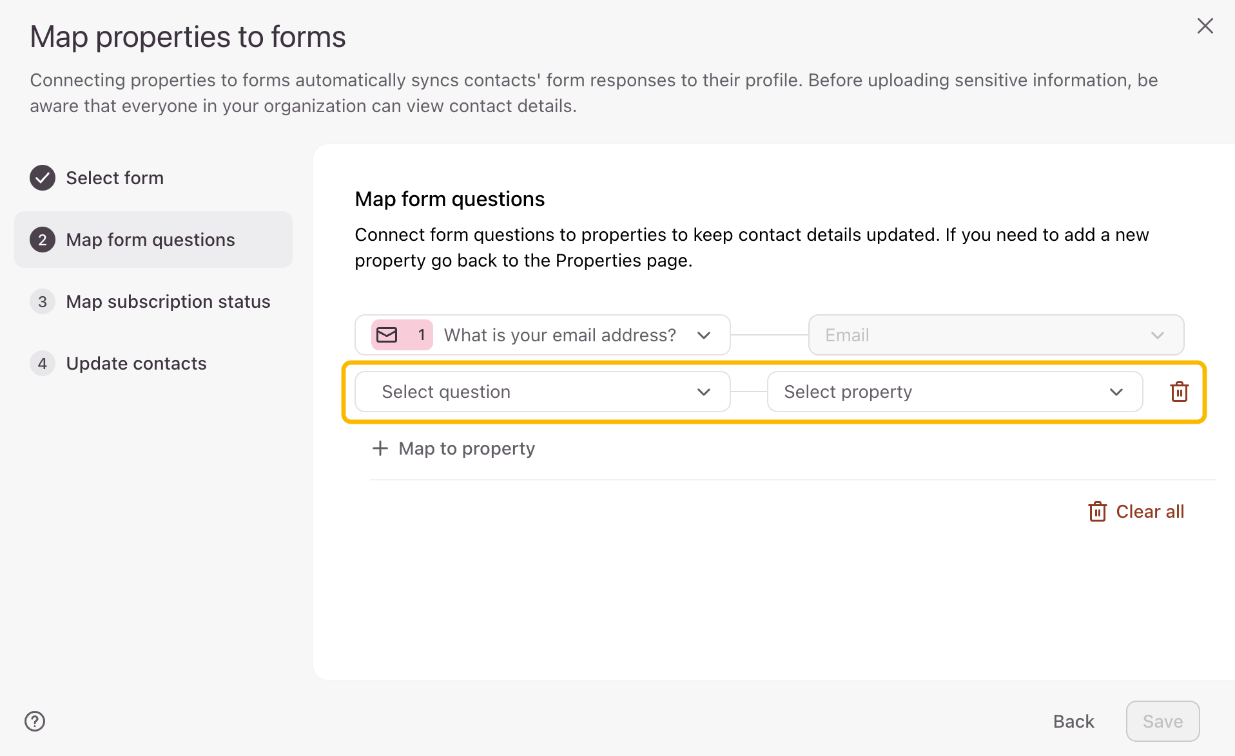The image size is (1235, 756).
Task: Click the Clear all trash icon
Action: [x=1097, y=512]
